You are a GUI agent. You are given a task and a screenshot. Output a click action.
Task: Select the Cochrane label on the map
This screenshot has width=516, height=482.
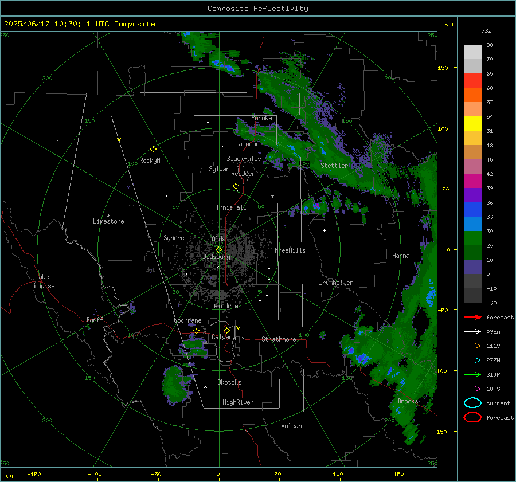pyautogui.click(x=187, y=320)
